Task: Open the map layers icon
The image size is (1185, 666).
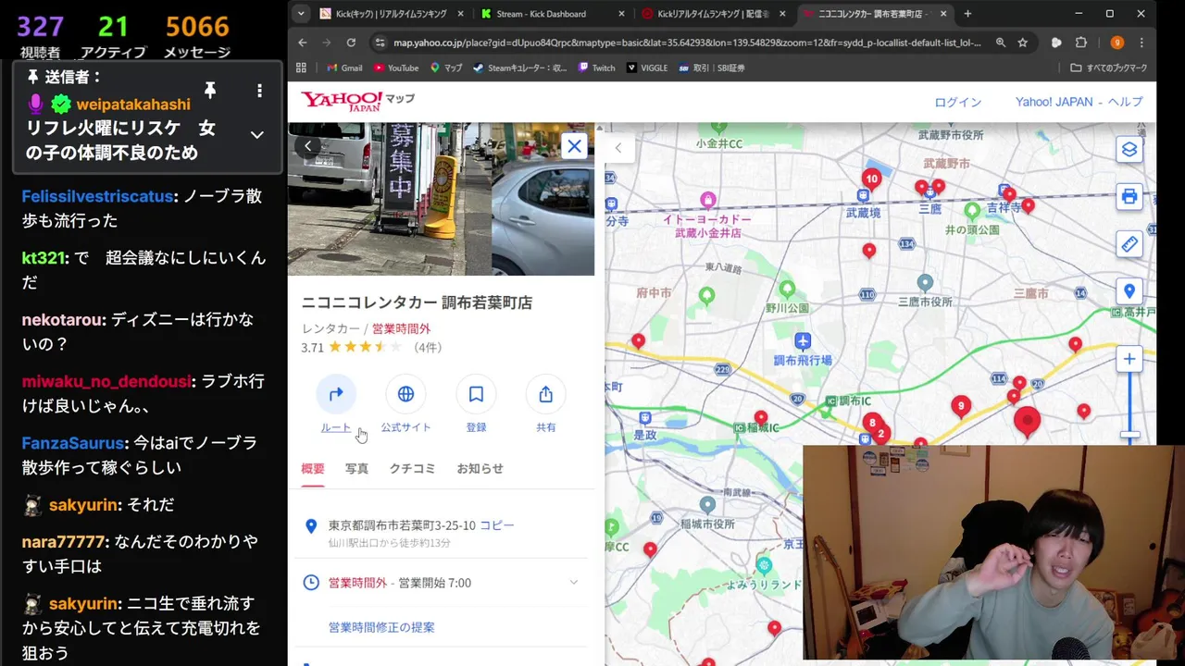Action: click(x=1129, y=149)
